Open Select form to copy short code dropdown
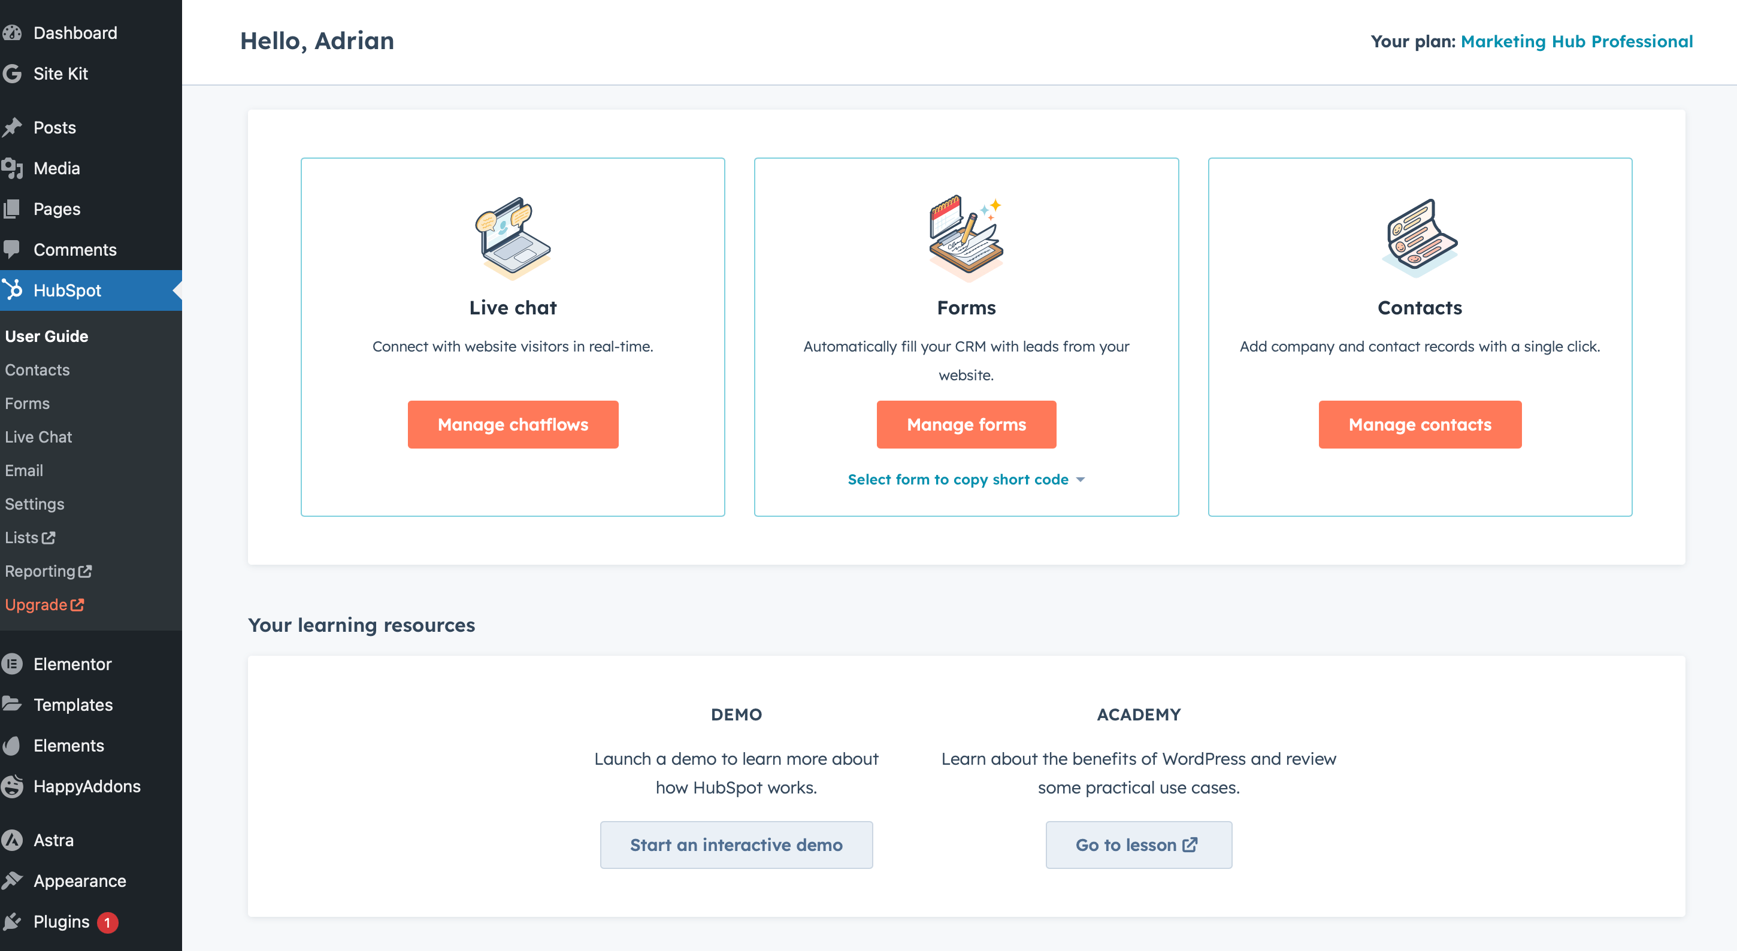This screenshot has height=951, width=1737. click(x=958, y=479)
